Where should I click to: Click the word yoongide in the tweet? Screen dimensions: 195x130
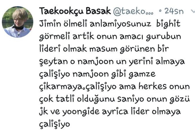81,112
